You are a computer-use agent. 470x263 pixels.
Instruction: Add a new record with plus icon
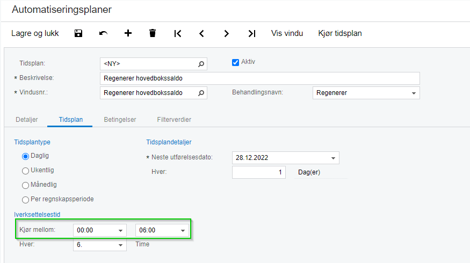(128, 33)
